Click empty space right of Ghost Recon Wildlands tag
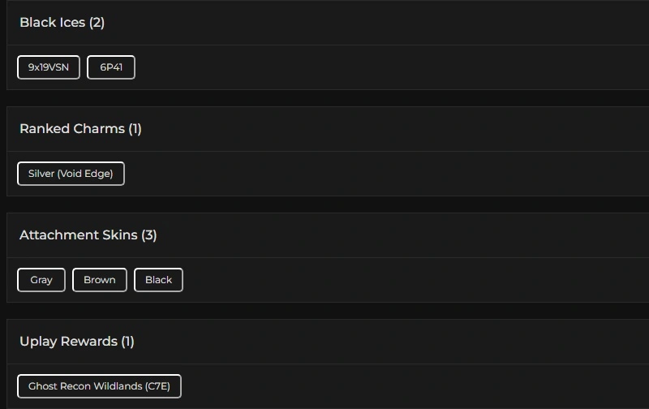The image size is (649, 409). (x=406, y=386)
